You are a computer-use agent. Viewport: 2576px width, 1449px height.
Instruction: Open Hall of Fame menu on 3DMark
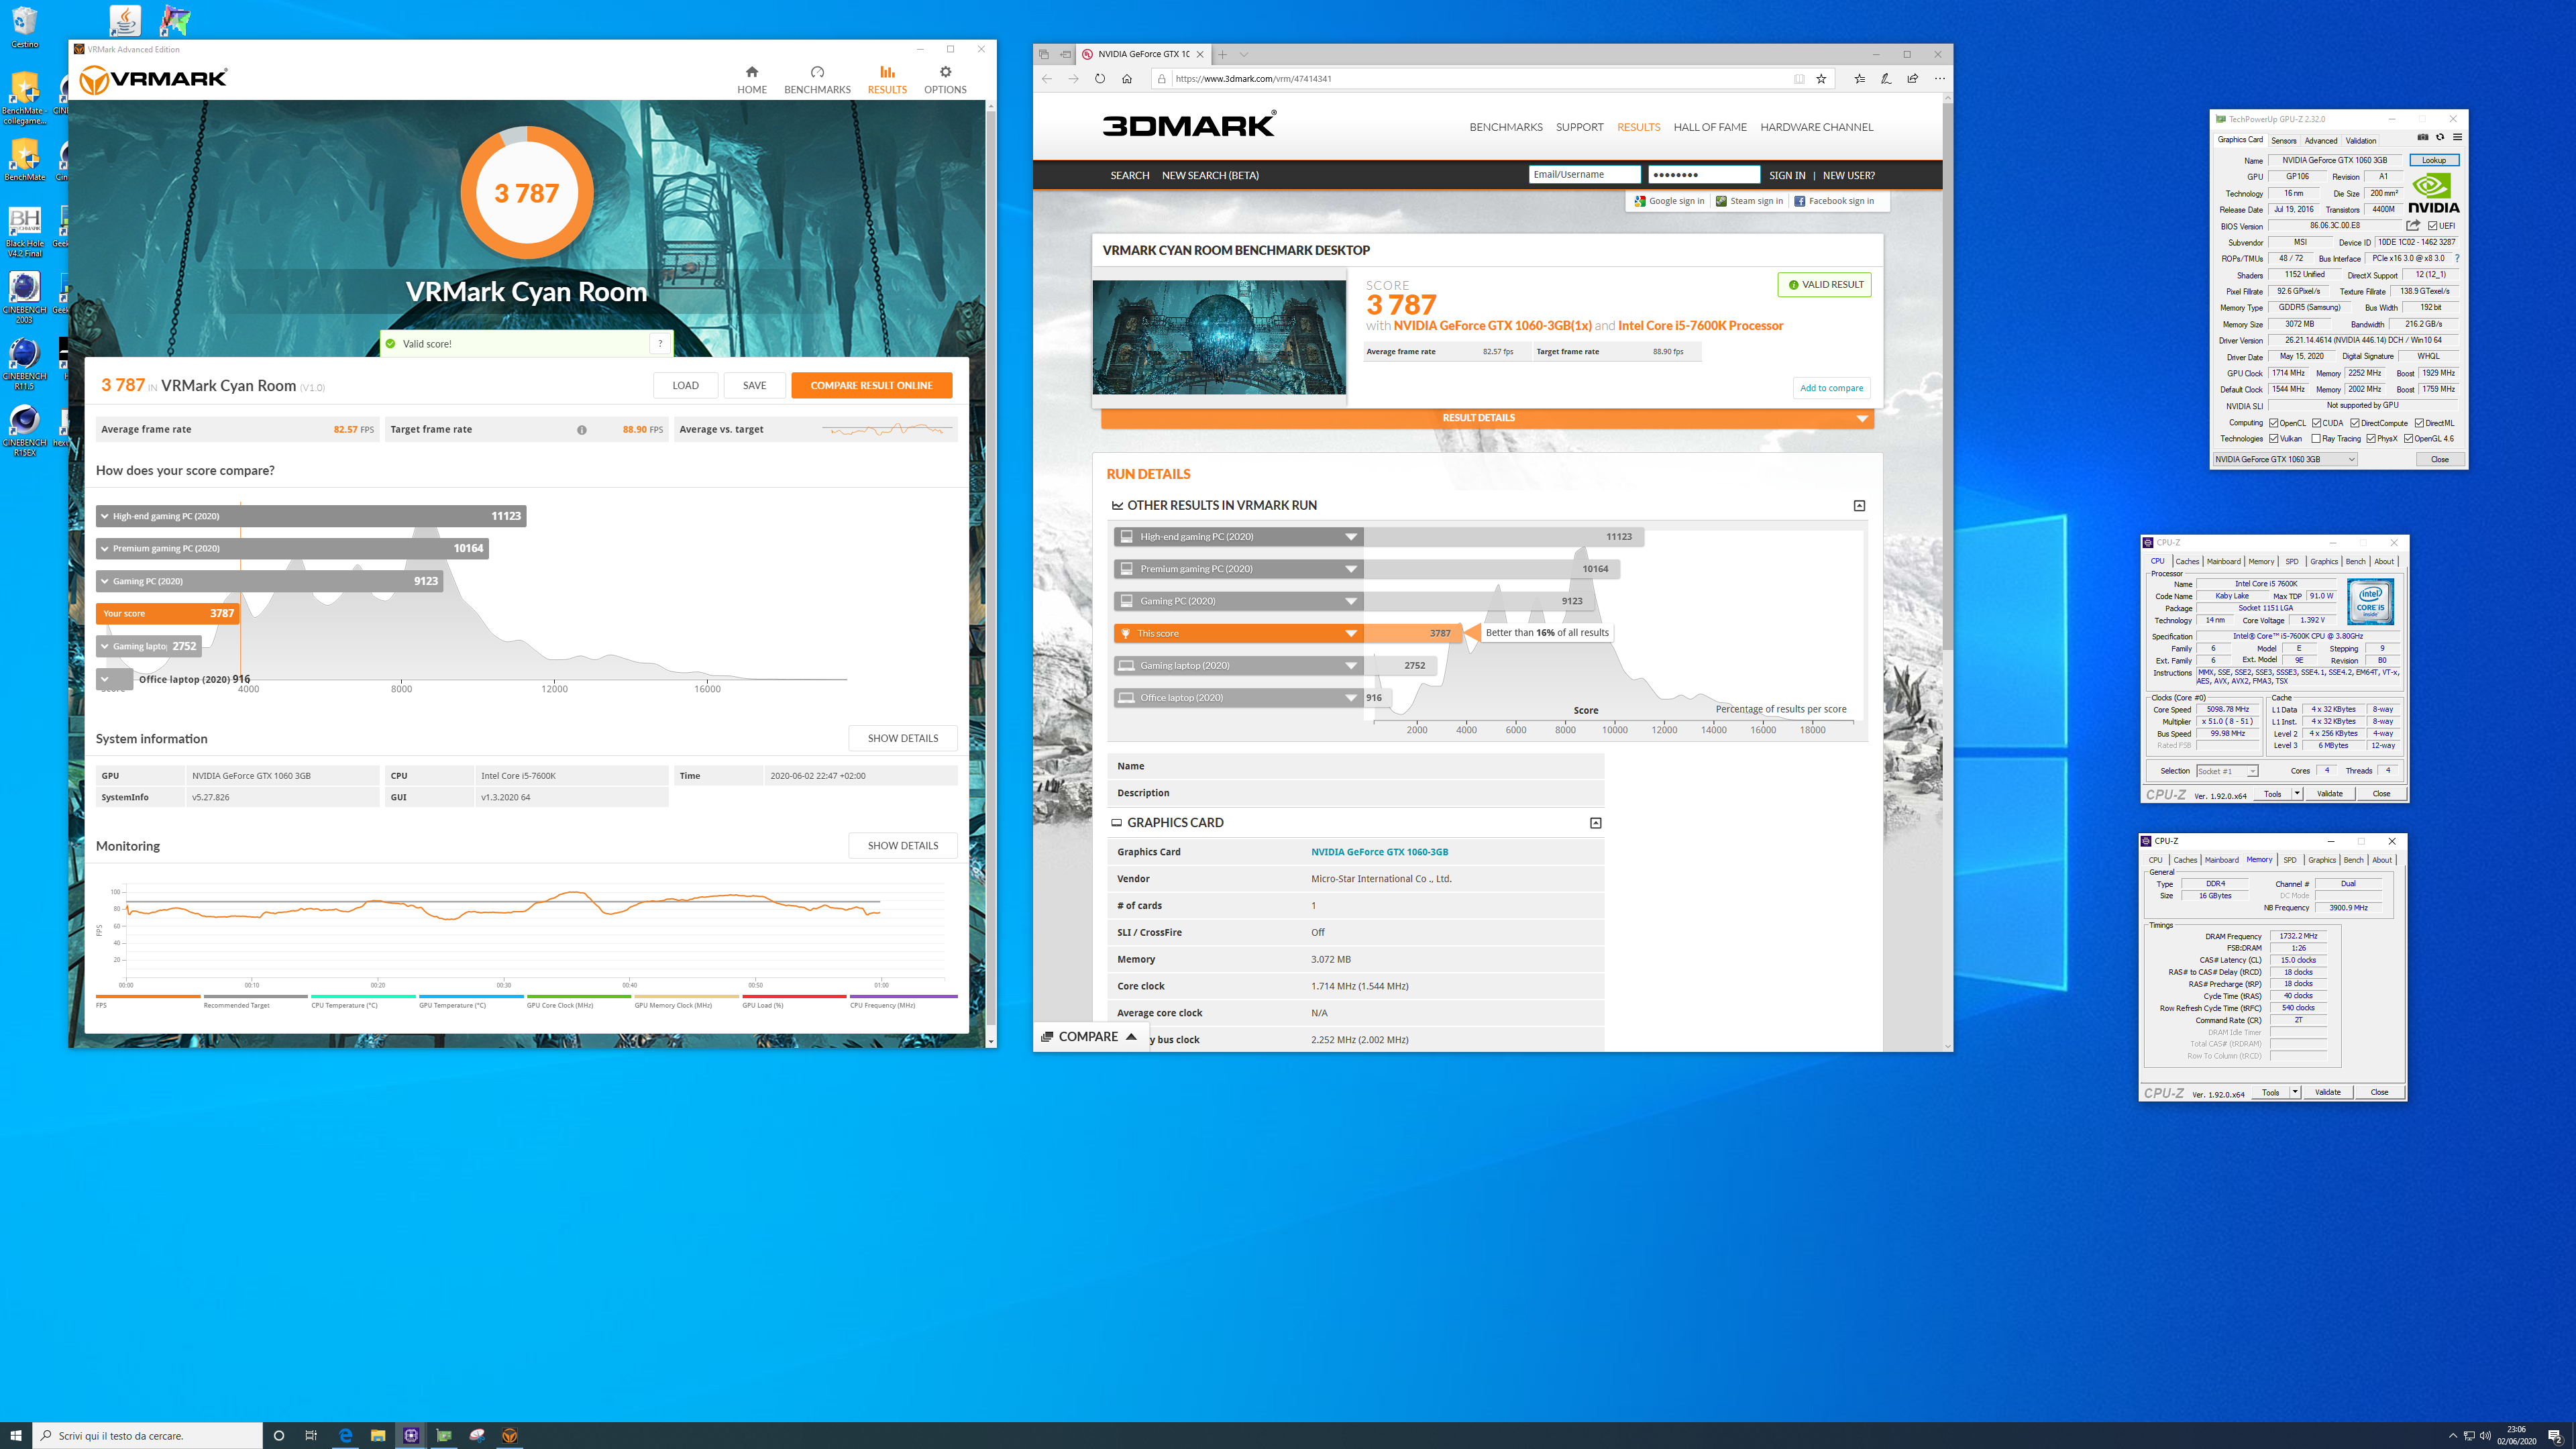point(1710,127)
